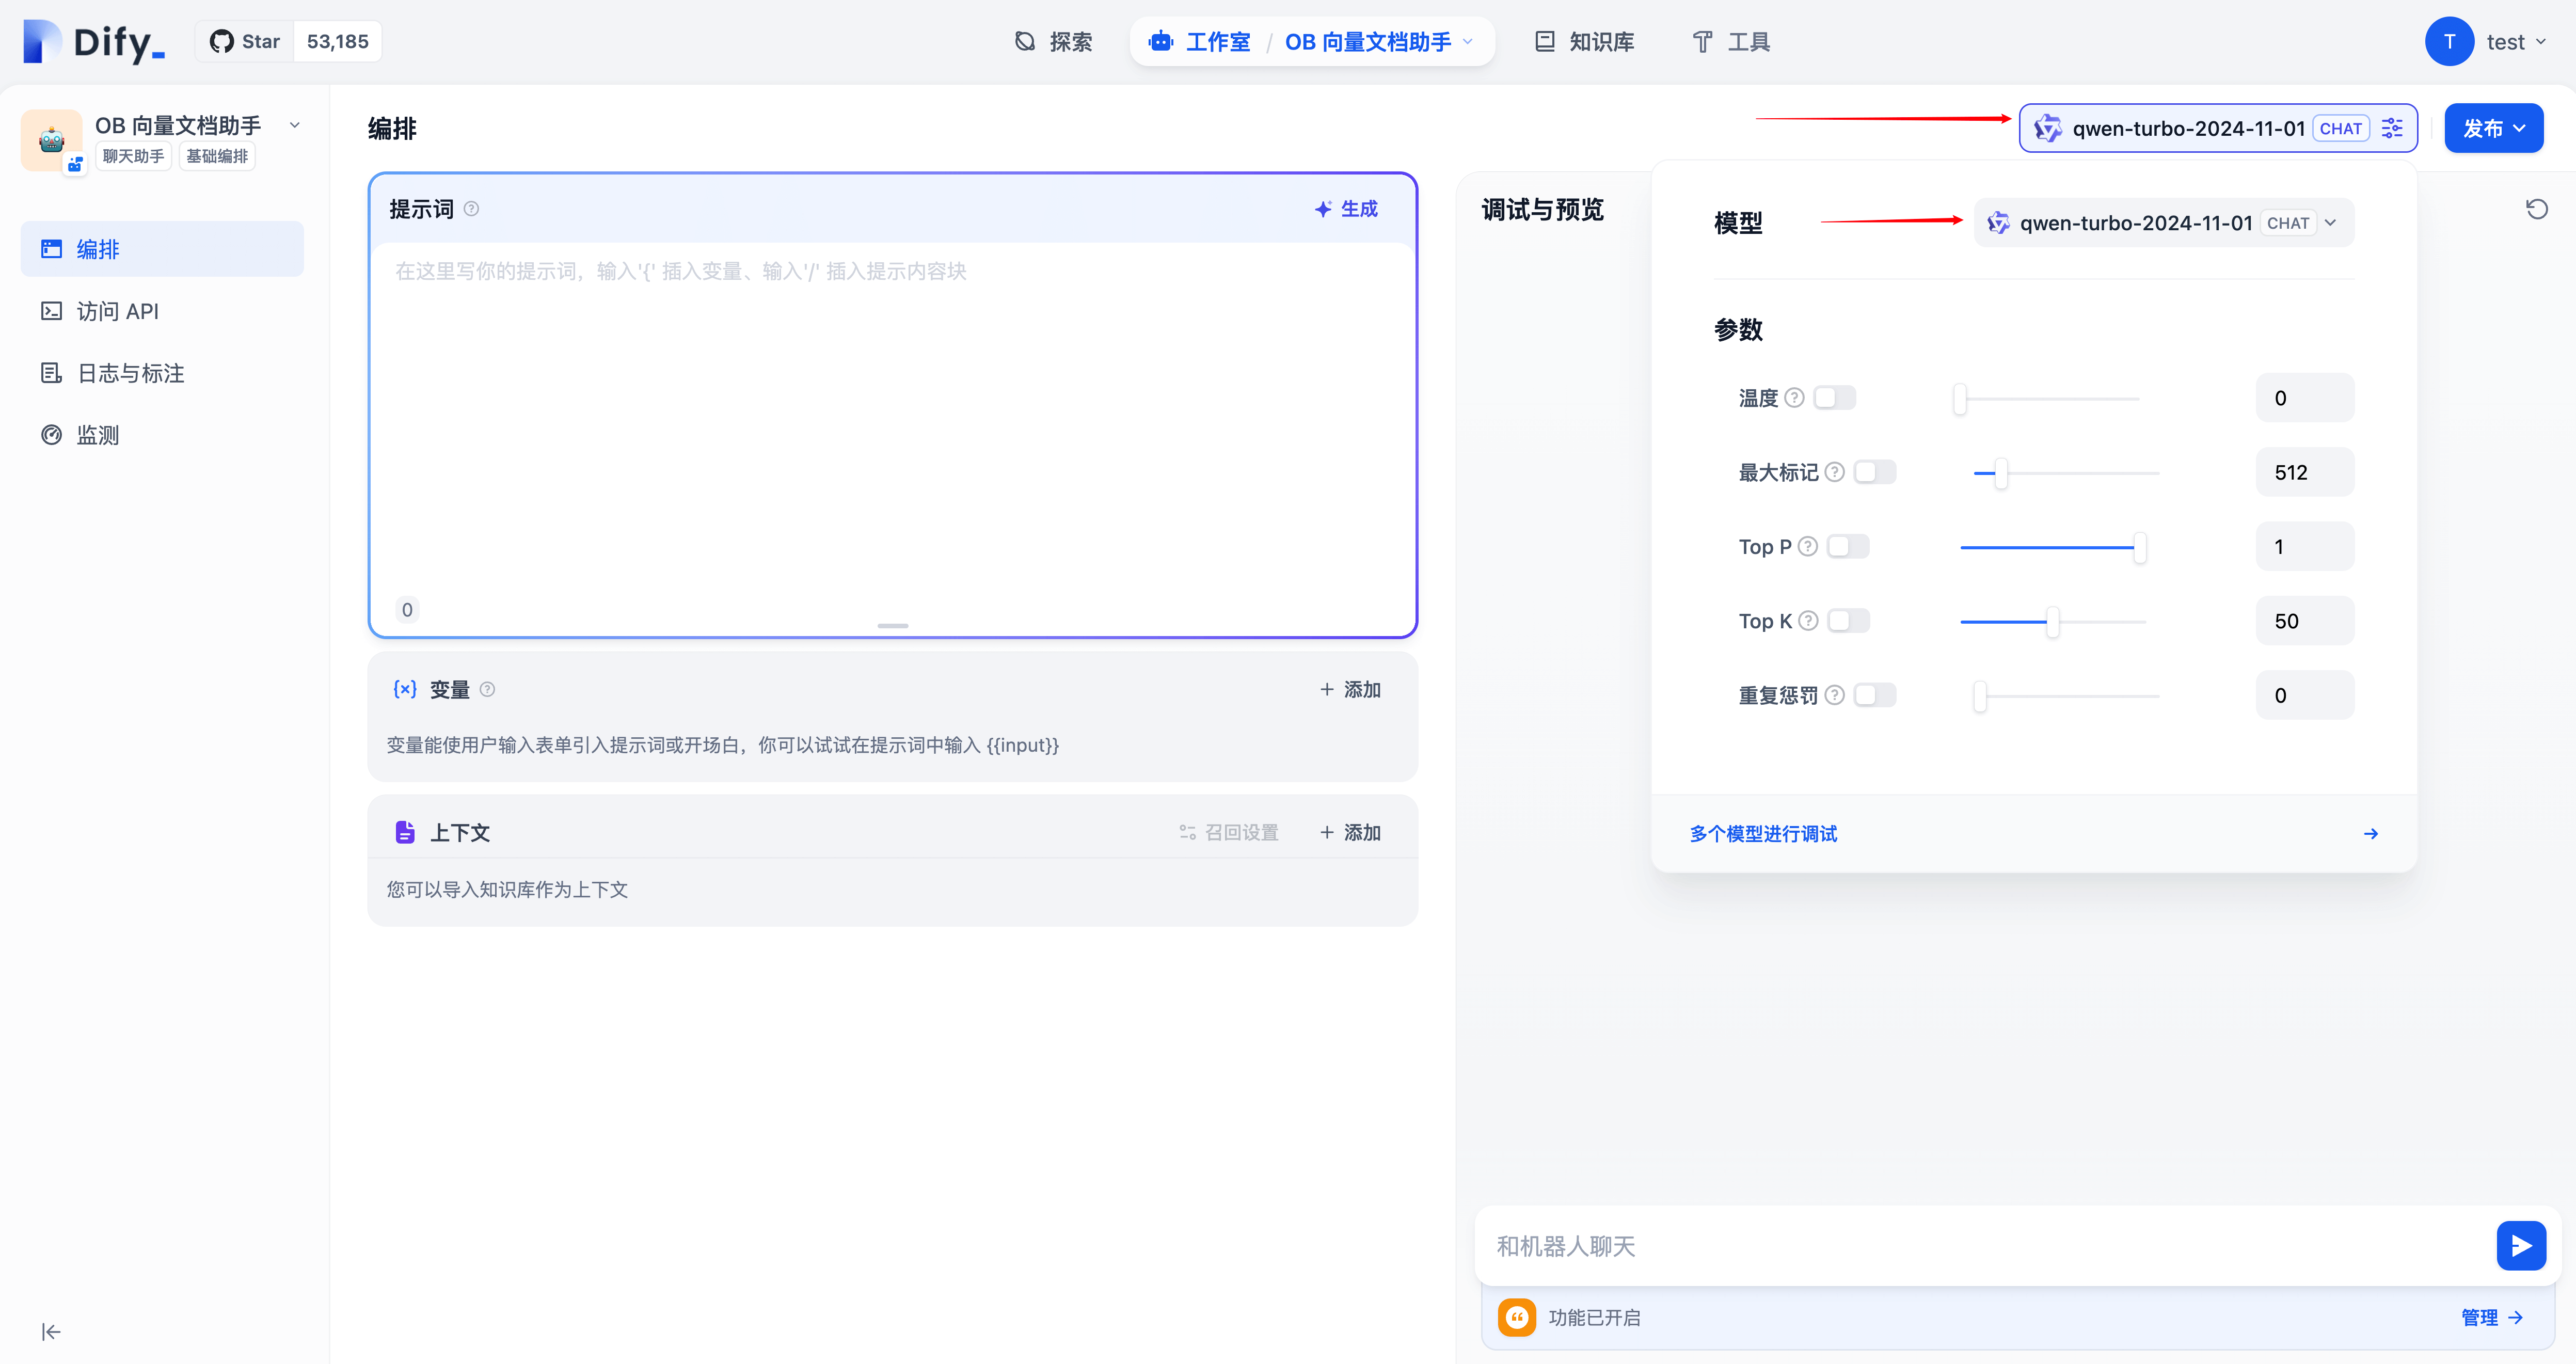
Task: Click the Top K help icon
Action: coord(1808,621)
